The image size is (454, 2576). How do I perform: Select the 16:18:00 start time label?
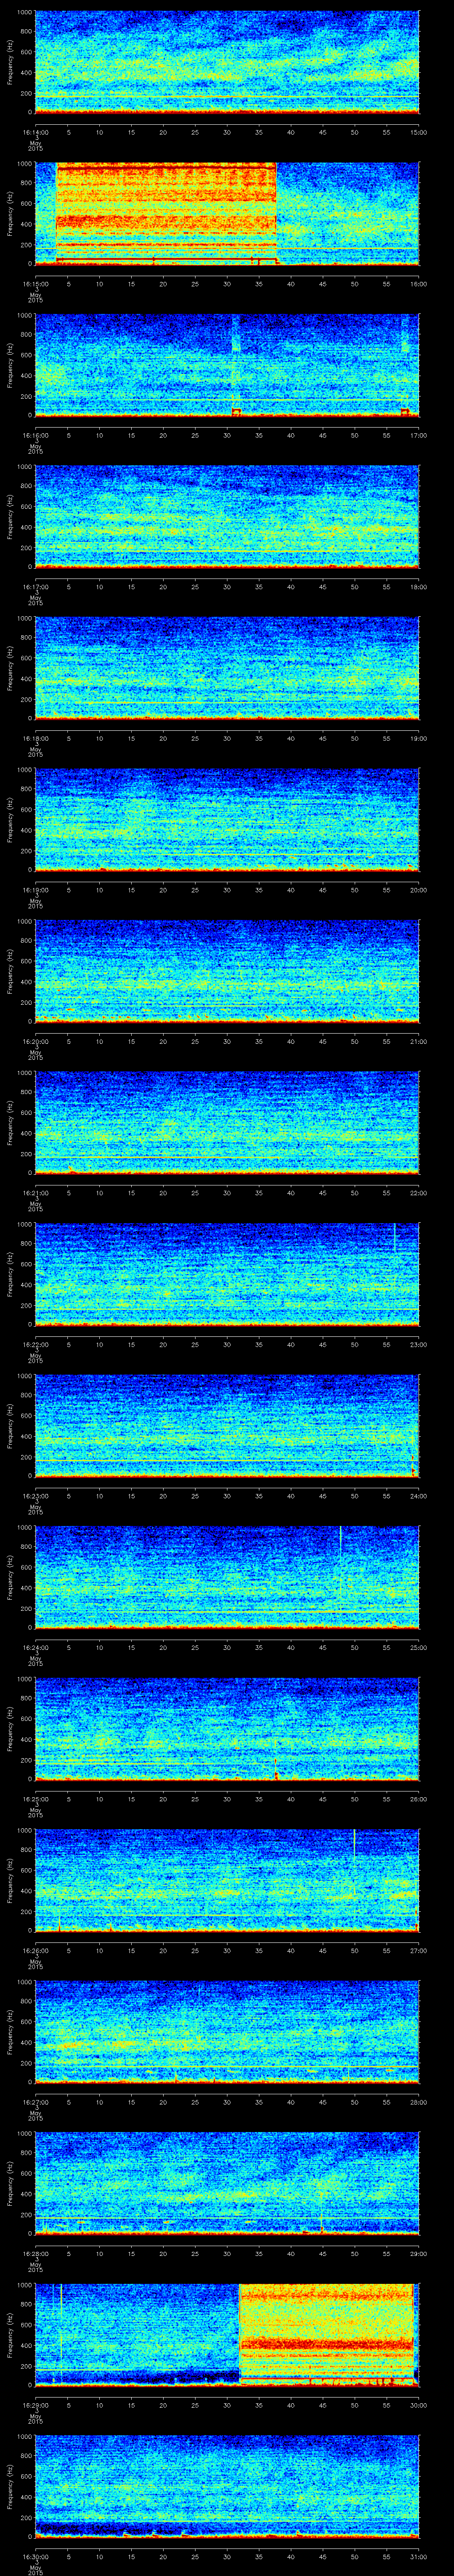pyautogui.click(x=35, y=738)
